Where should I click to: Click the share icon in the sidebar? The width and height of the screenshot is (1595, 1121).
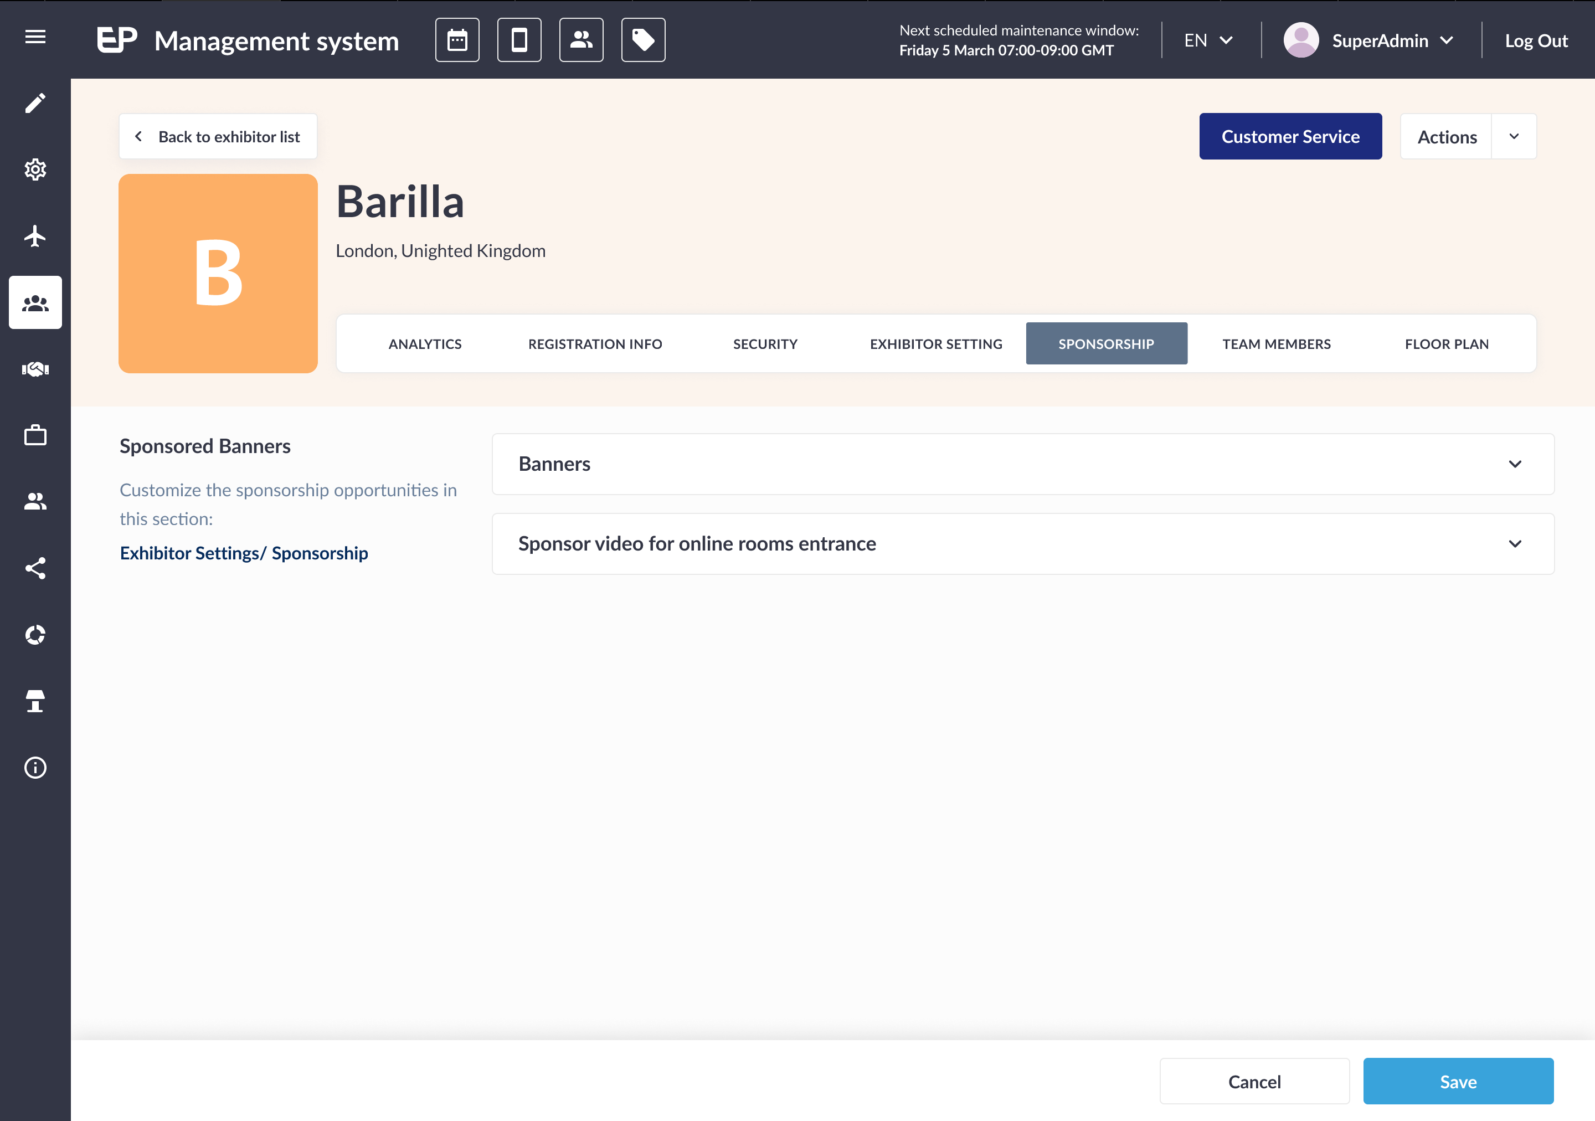coord(35,568)
